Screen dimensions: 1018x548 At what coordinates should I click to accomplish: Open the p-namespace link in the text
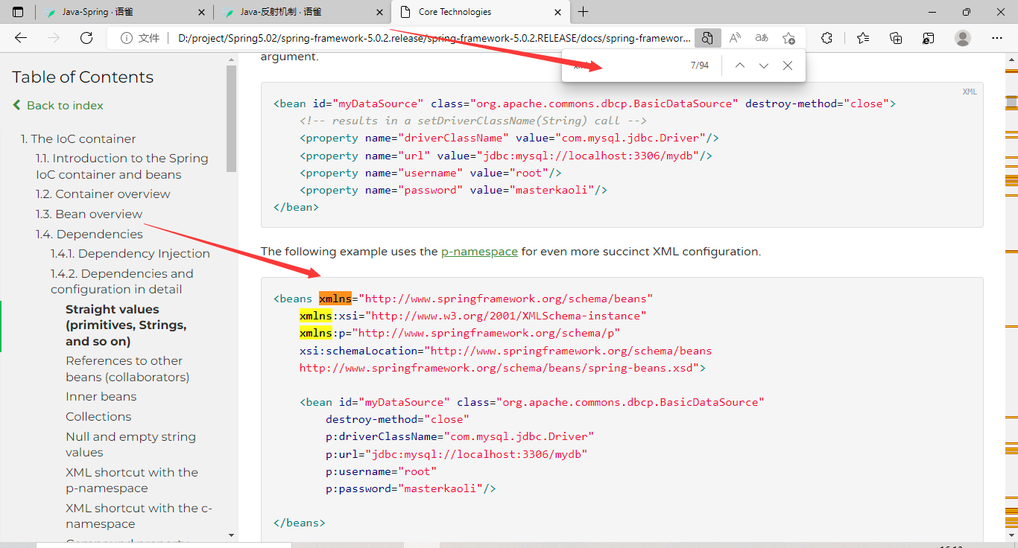pos(479,252)
